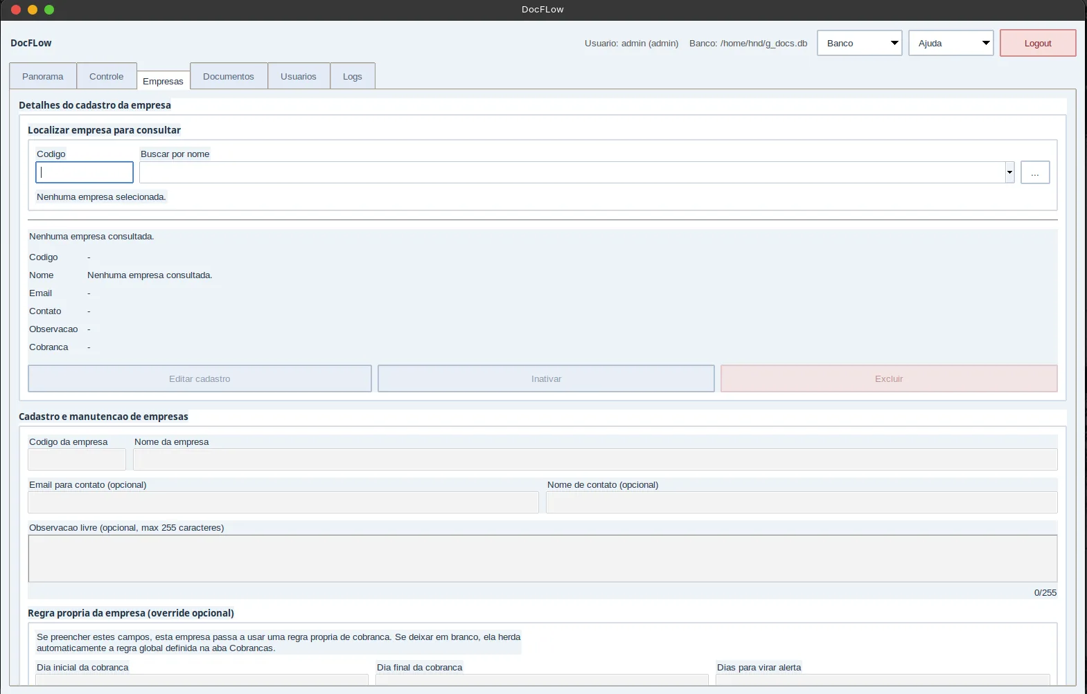Click the Editar cadastro button
Image resolution: width=1087 pixels, height=694 pixels.
pyautogui.click(x=200, y=378)
